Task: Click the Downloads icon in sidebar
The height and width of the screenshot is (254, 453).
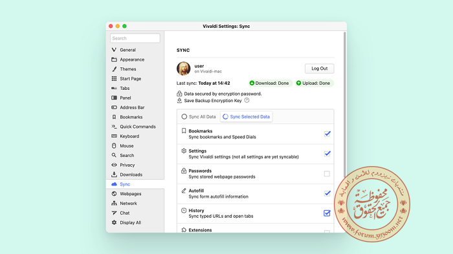Action: coord(114,175)
